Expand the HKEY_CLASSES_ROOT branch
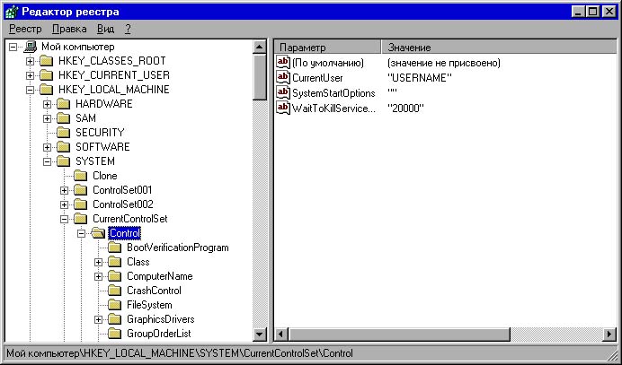Image resolution: width=622 pixels, height=365 pixels. pyautogui.click(x=31, y=61)
